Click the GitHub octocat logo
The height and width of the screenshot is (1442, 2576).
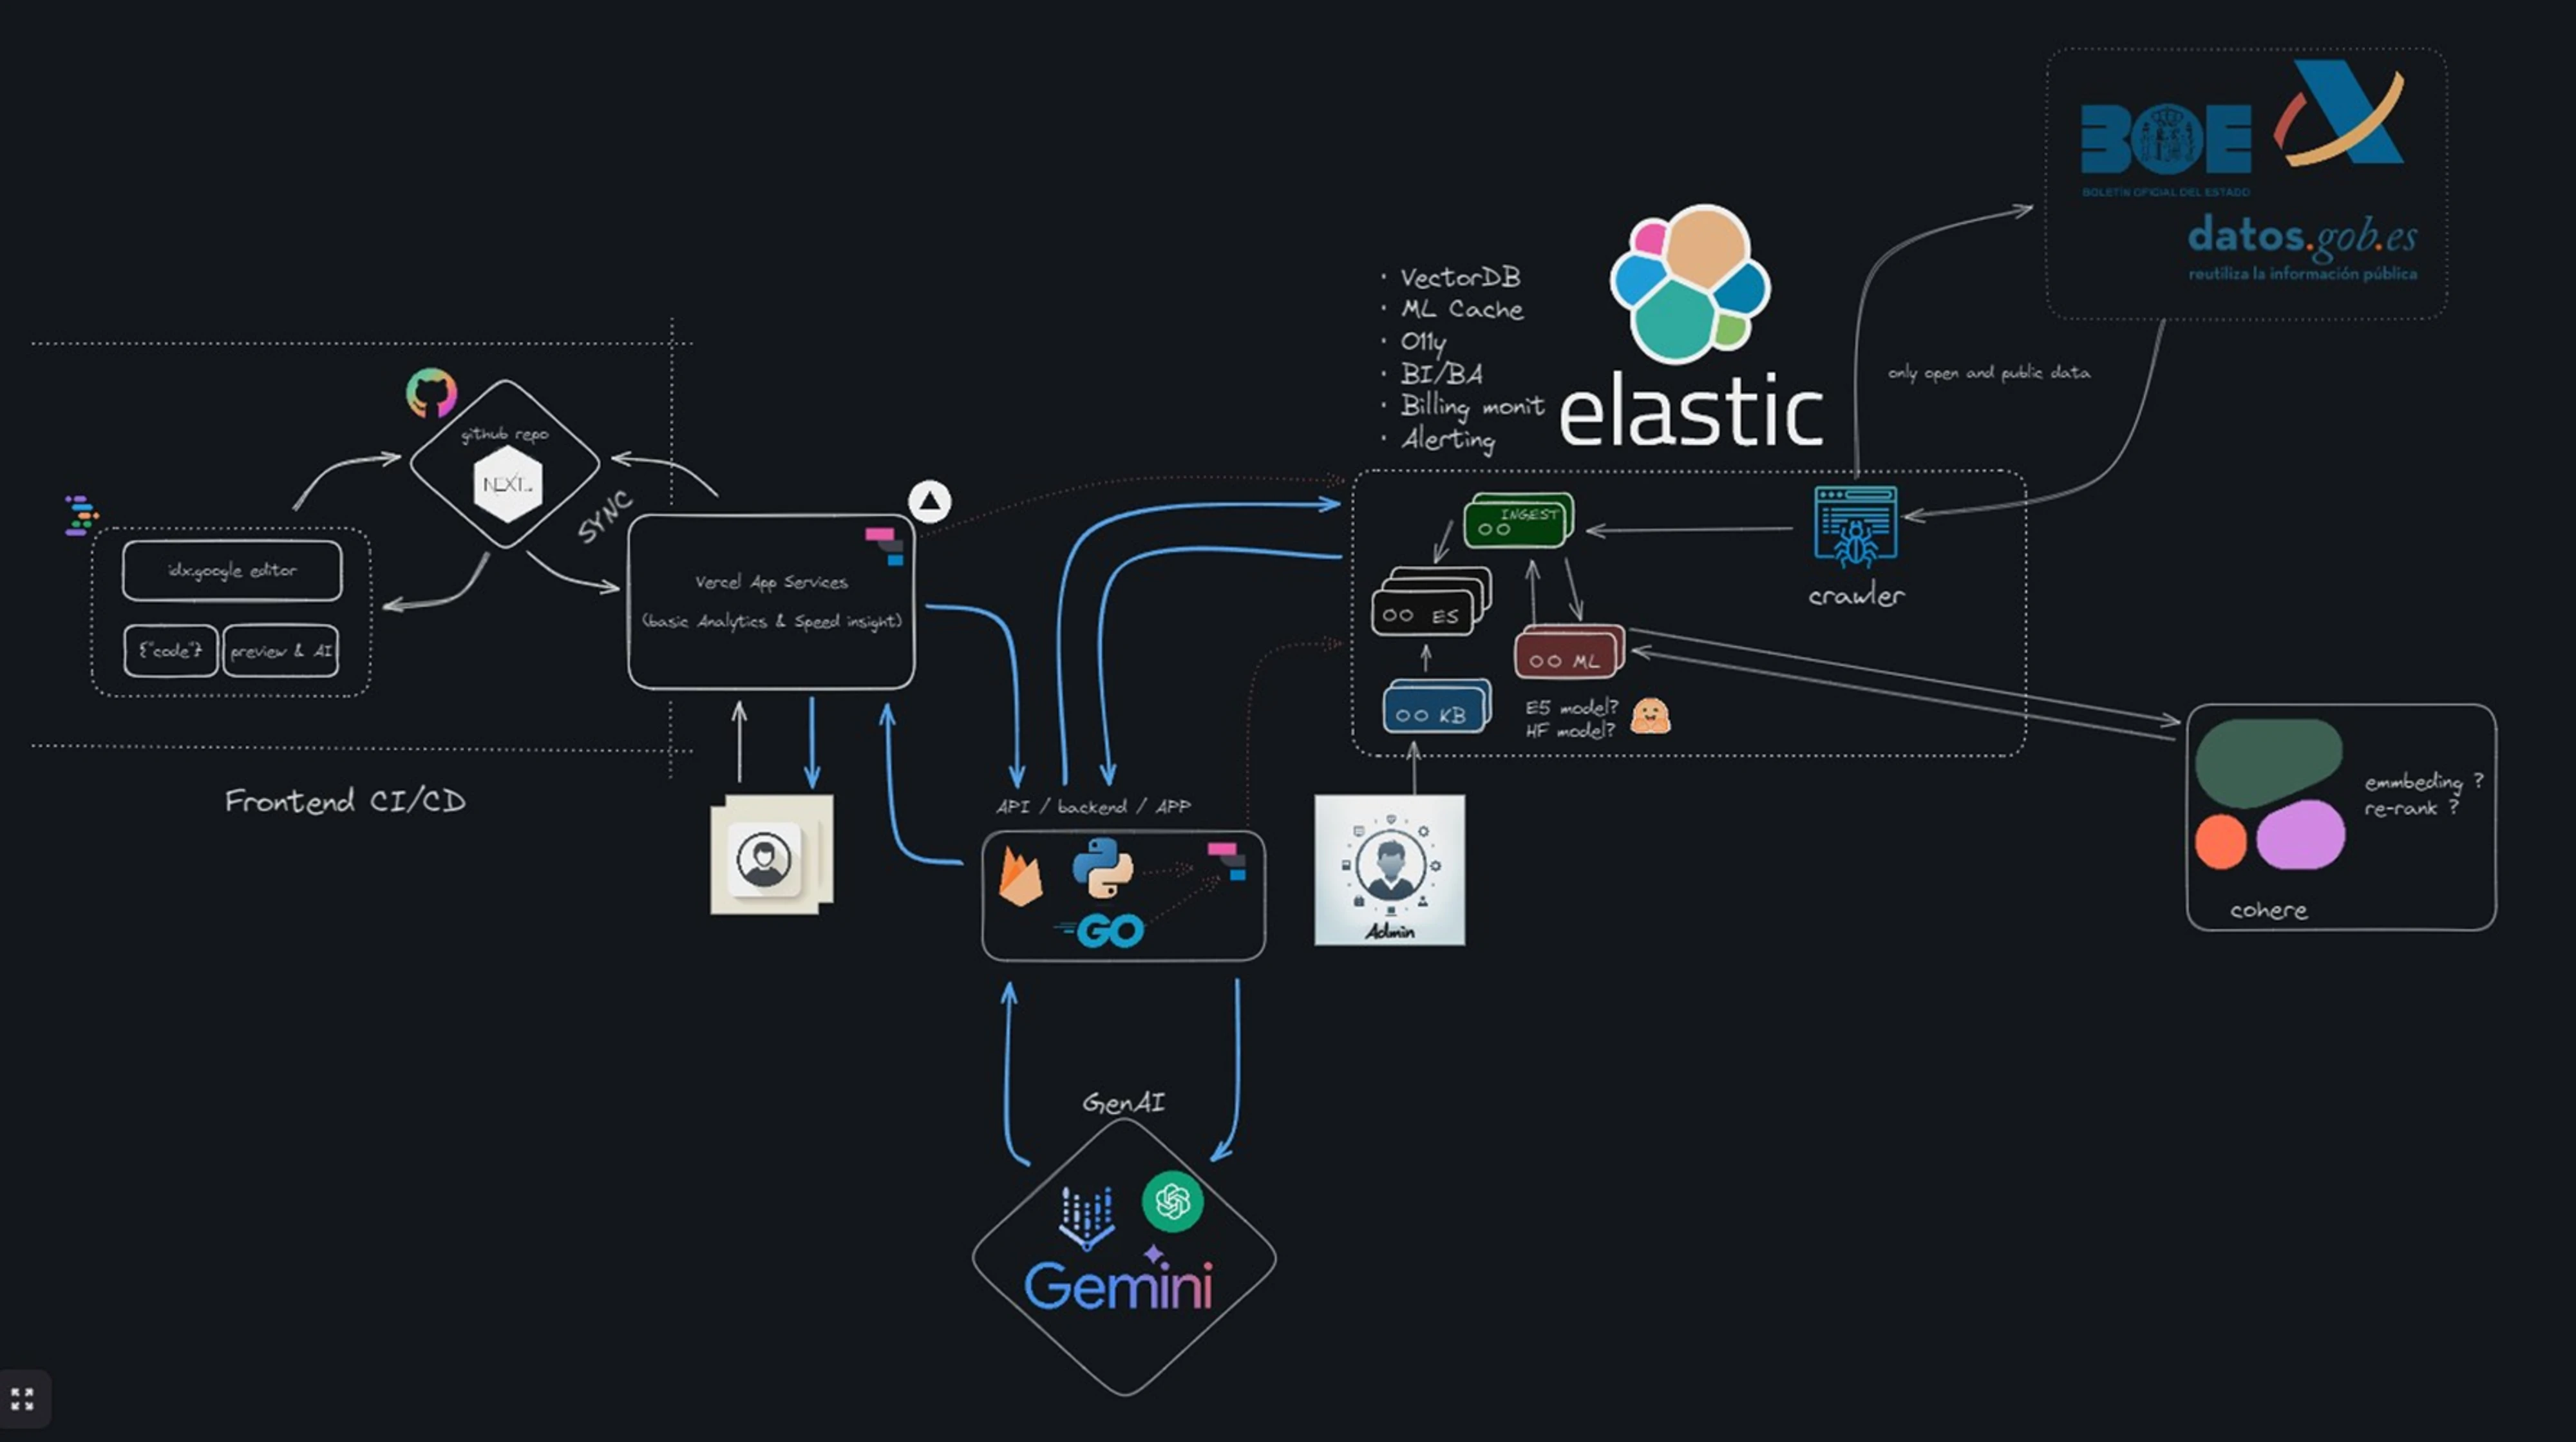click(x=432, y=394)
